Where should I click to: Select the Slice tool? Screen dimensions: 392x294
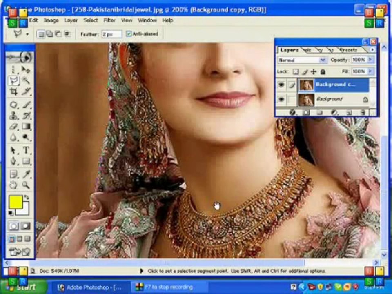(26, 91)
